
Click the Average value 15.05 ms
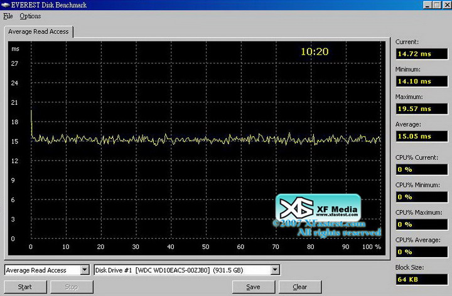(422, 136)
